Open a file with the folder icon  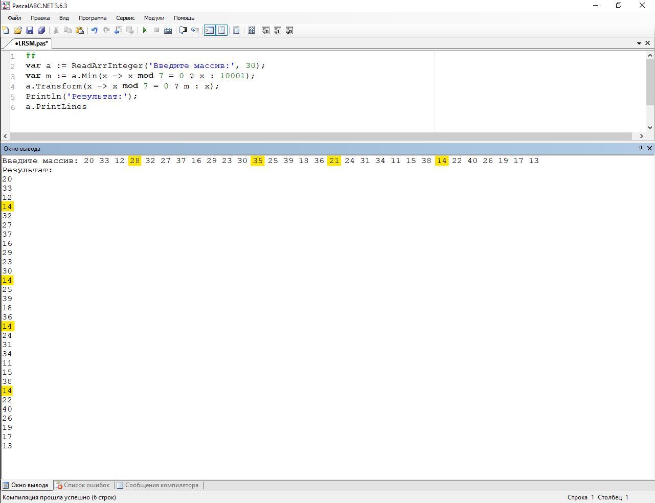tap(17, 31)
